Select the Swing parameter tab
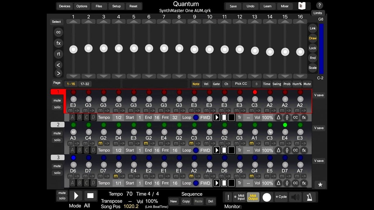 (277, 84)
